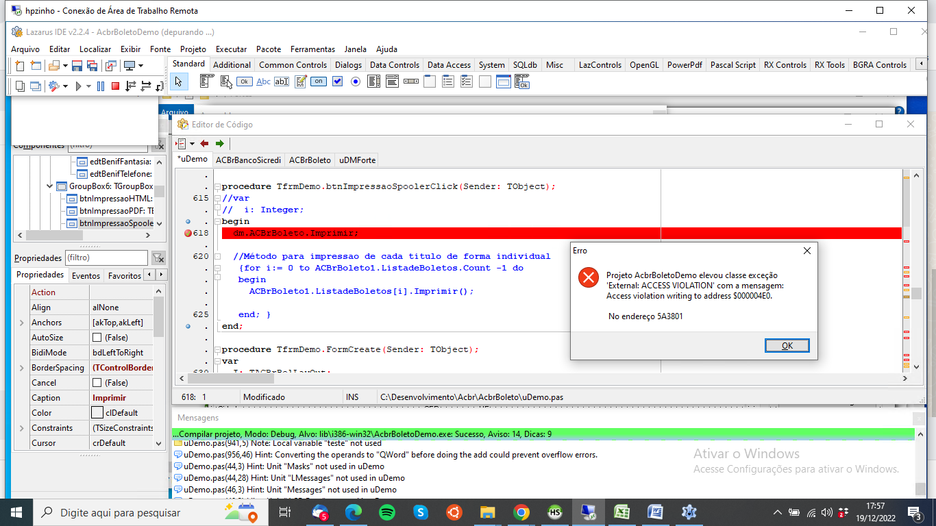Viewport: 936px width, 526px height.
Task: Collapse the FormCreate procedure fold marker
Action: coord(217,350)
